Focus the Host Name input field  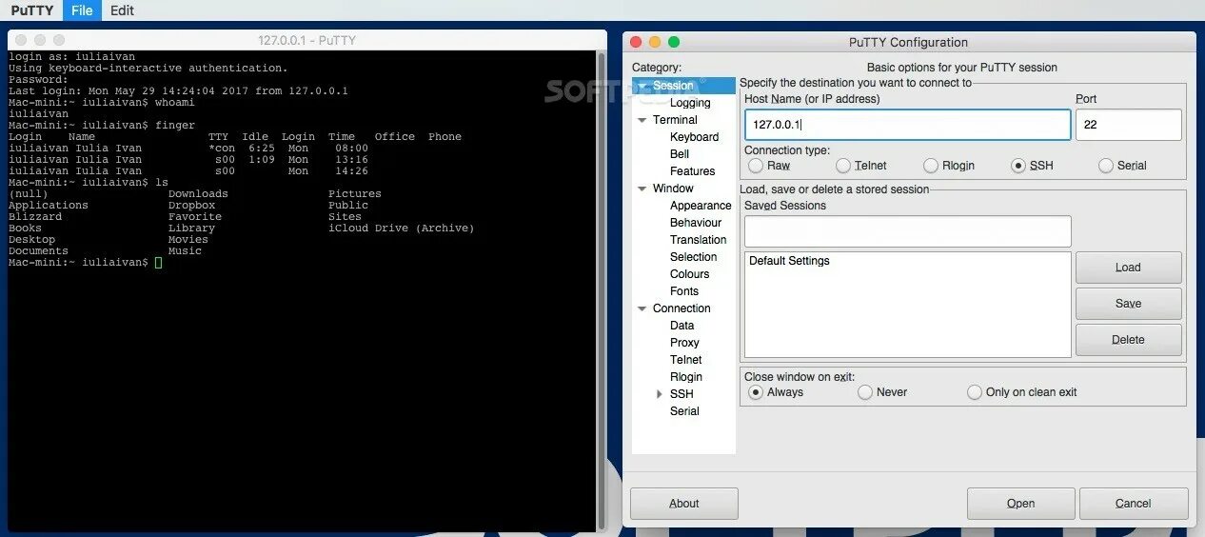point(907,125)
